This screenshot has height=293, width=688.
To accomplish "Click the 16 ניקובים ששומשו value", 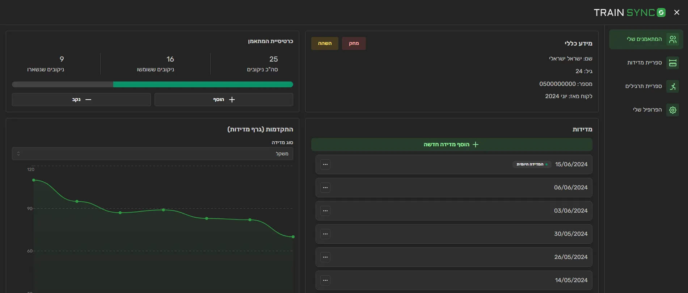I will tap(170, 59).
